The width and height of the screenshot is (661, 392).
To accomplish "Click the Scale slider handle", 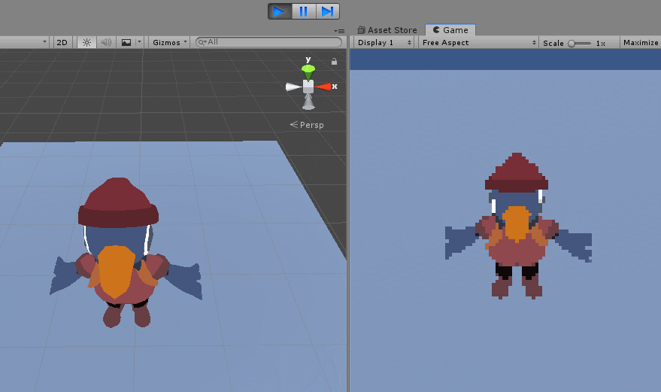I will (x=572, y=44).
